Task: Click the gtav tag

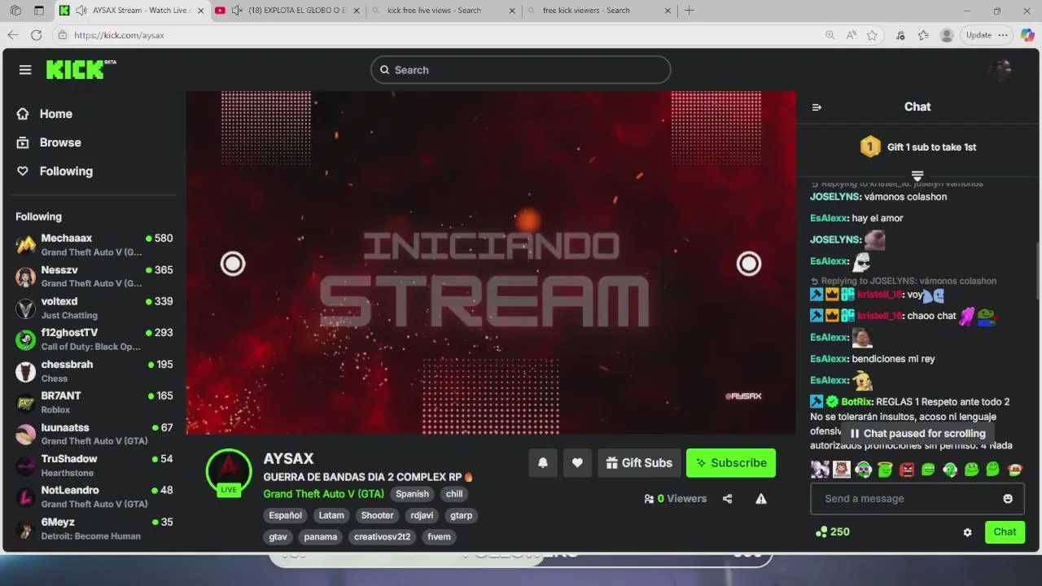Action: coord(278,537)
